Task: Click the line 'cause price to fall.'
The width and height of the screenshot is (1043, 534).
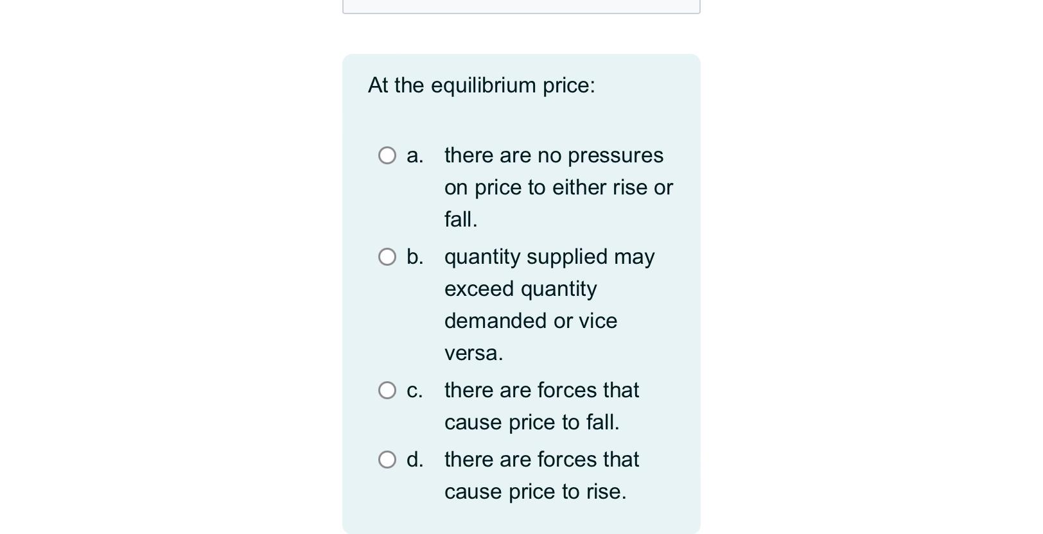Action: point(532,422)
